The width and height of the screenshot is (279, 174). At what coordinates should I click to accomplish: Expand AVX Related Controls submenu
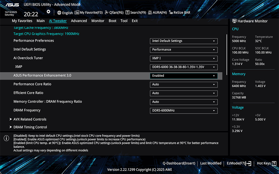30,119
